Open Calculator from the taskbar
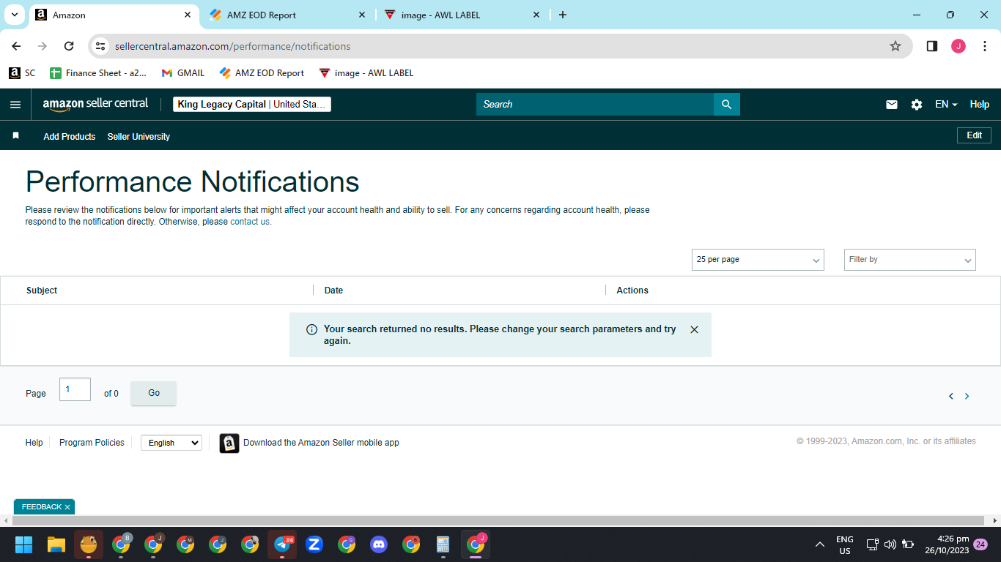This screenshot has width=1001, height=562. 443,544
